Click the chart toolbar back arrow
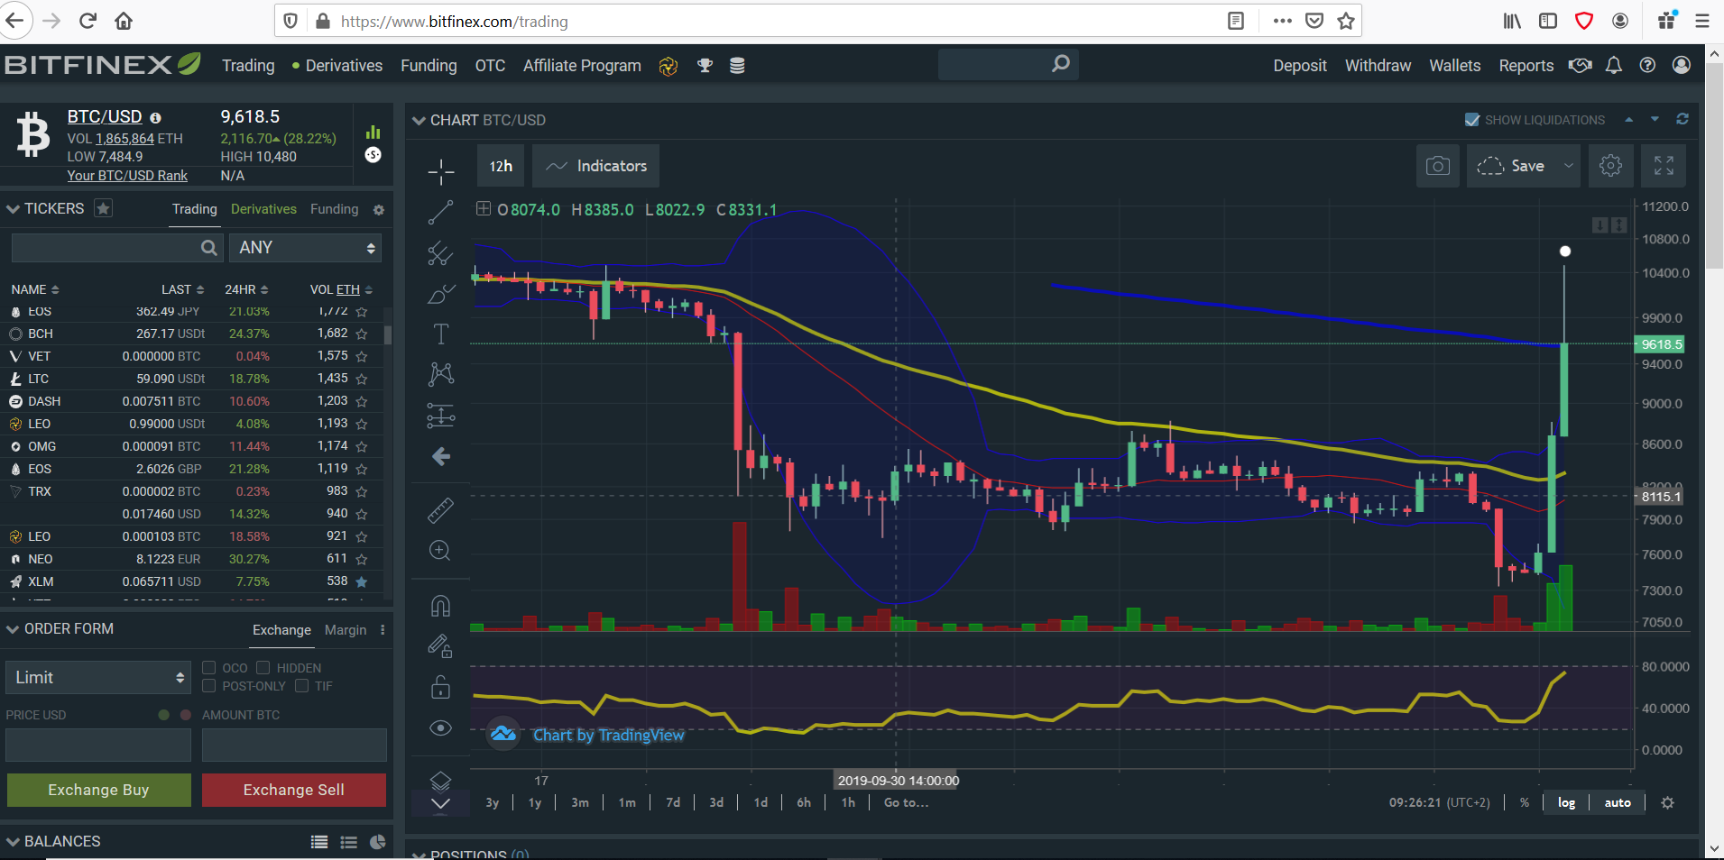1724x860 pixels. [440, 457]
